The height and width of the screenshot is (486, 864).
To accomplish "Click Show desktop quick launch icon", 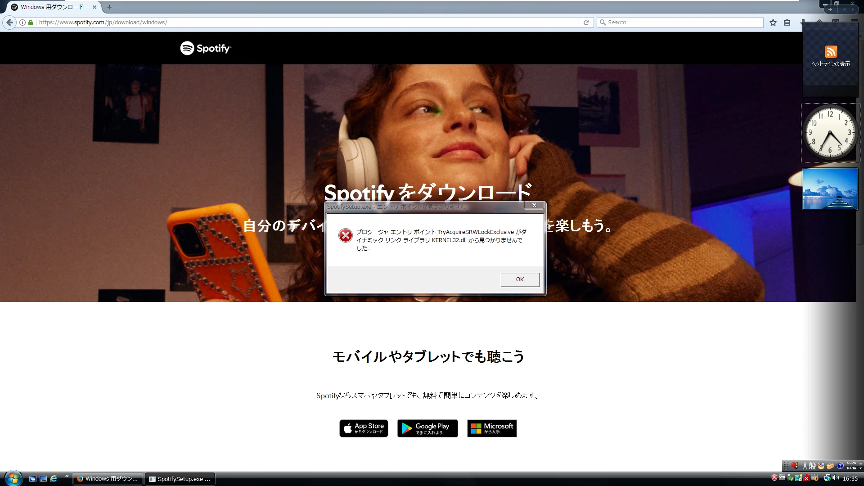I will click(x=43, y=479).
